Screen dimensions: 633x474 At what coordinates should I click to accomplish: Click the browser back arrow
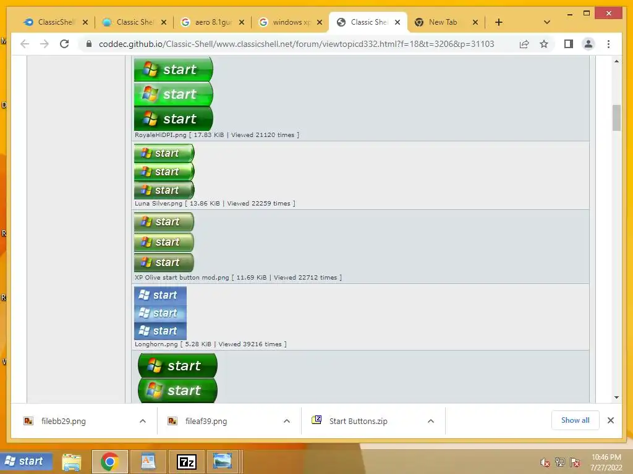[x=25, y=44]
